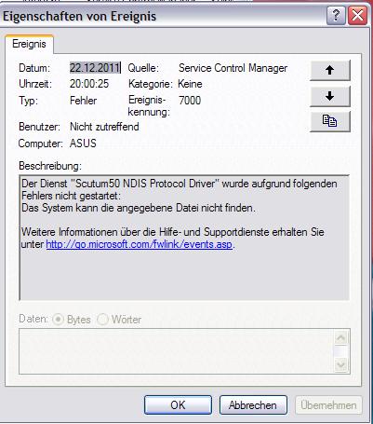Click the dialog title bar text
The height and width of the screenshot is (424, 373).
(x=79, y=16)
